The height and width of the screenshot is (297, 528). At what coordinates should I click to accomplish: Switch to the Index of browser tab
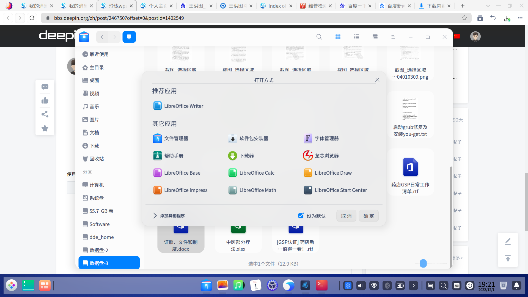pyautogui.click(x=276, y=6)
